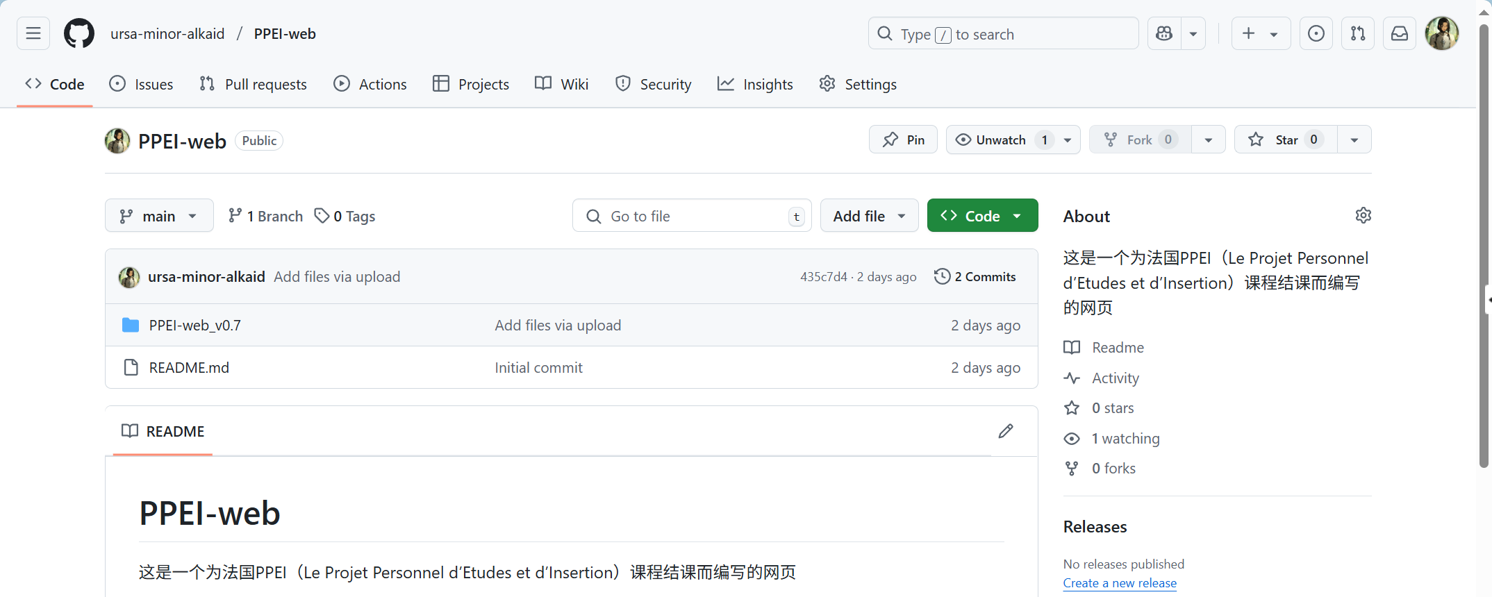Open the 'Initial commit' message link
The width and height of the screenshot is (1492, 597).
[538, 367]
